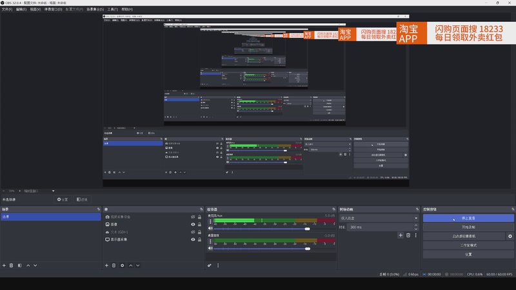Remove transition with the trash icon
This screenshot has width=516, height=290.
[408, 235]
